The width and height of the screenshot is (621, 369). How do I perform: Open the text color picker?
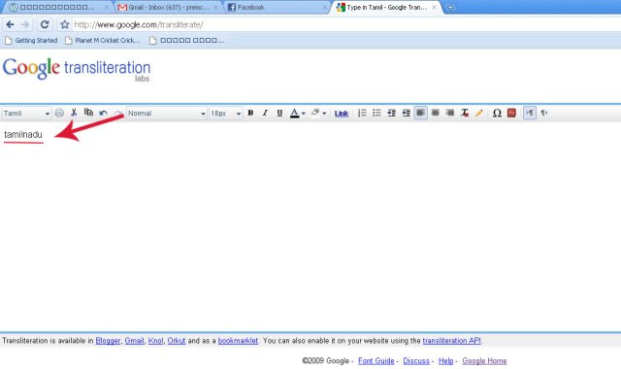298,113
